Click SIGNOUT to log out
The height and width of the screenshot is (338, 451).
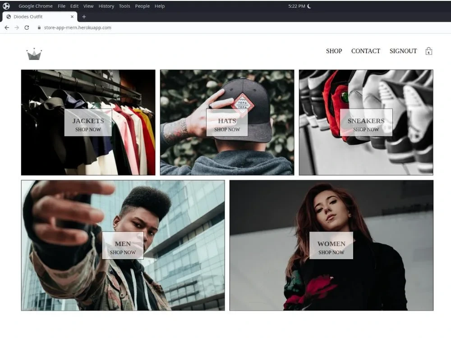coord(403,51)
